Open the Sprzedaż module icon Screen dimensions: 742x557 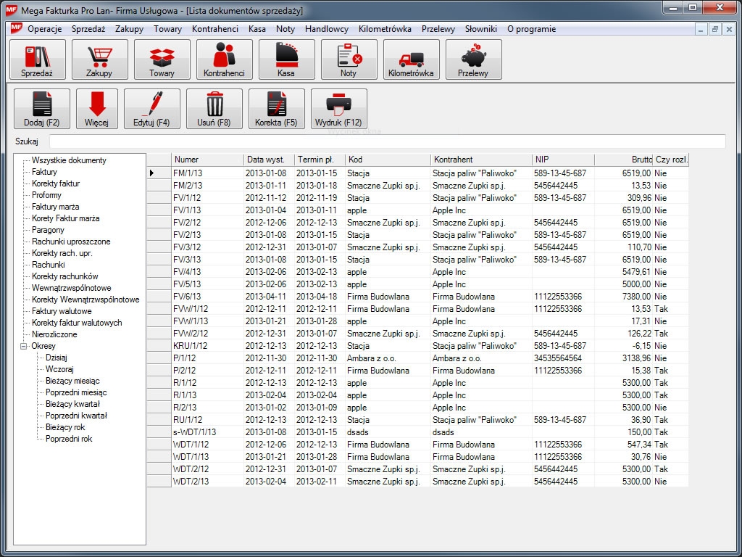[x=38, y=59]
